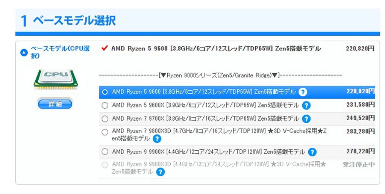The image size is (385, 194).
Task: Click price 283,280円 for Ryzen 7 9800X3D
Action: point(361,131)
